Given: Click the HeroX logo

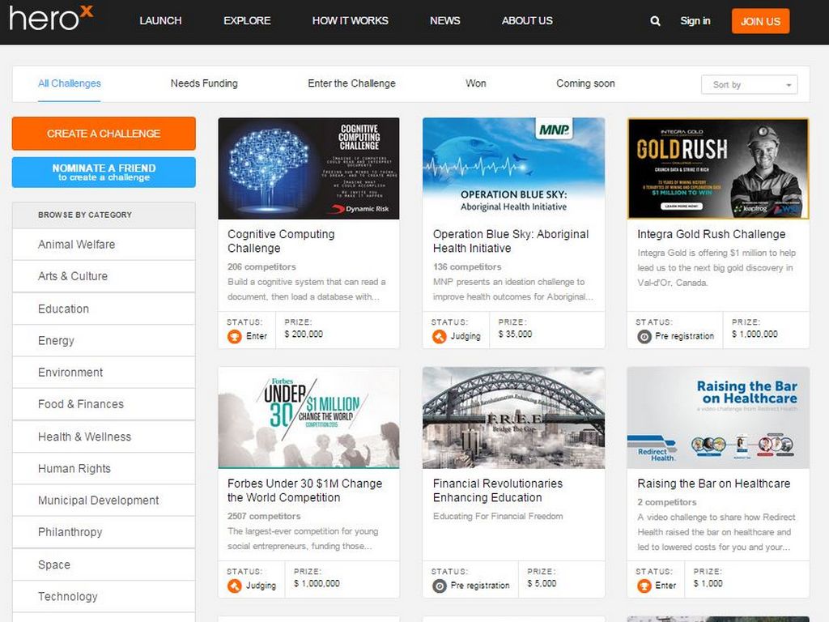Looking at the screenshot, I should [51, 19].
